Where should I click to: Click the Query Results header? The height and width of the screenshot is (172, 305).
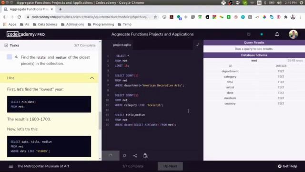[x=254, y=43]
